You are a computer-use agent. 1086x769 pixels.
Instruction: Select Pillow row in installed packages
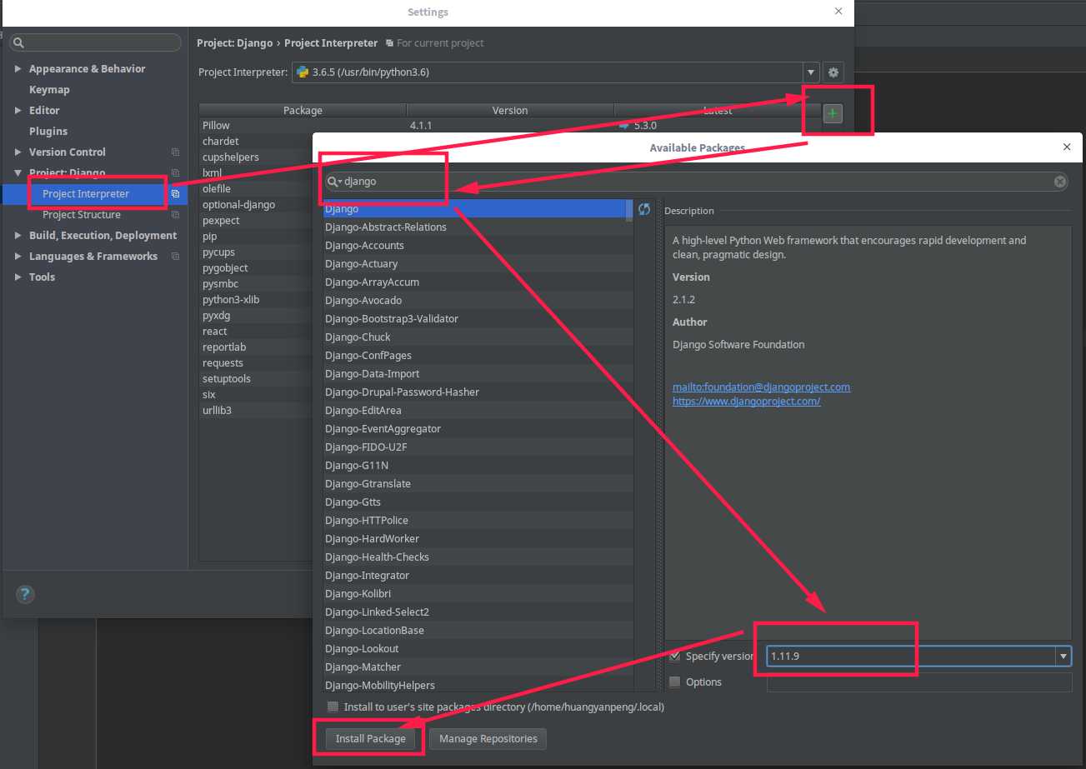510,126
